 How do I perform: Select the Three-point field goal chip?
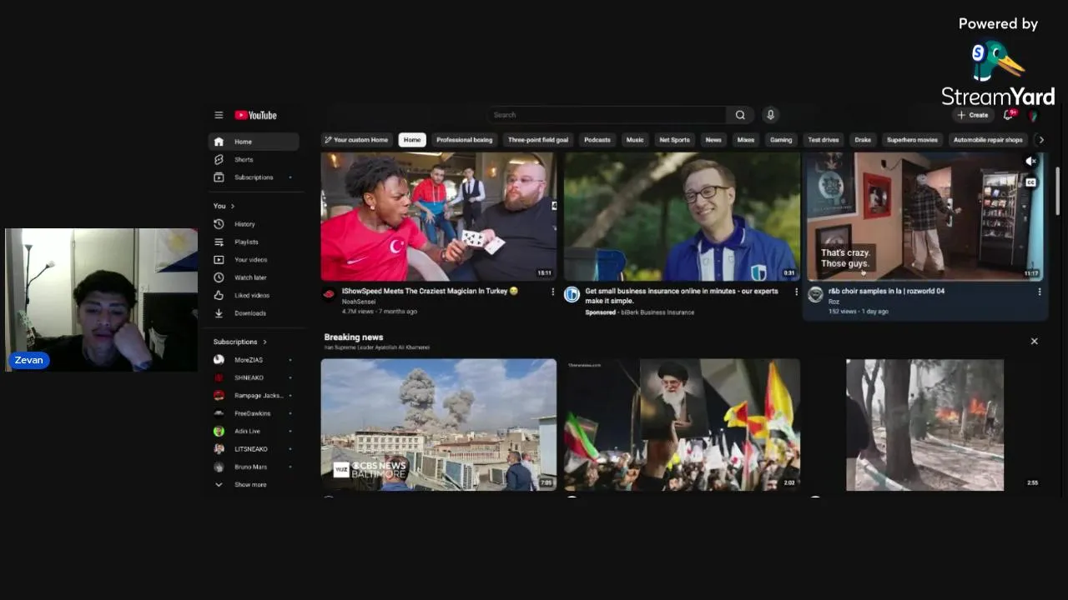pyautogui.click(x=538, y=140)
